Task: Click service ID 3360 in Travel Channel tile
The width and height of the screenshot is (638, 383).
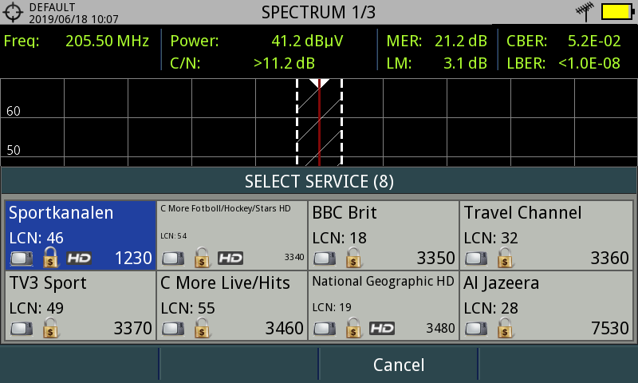Action: (609, 258)
